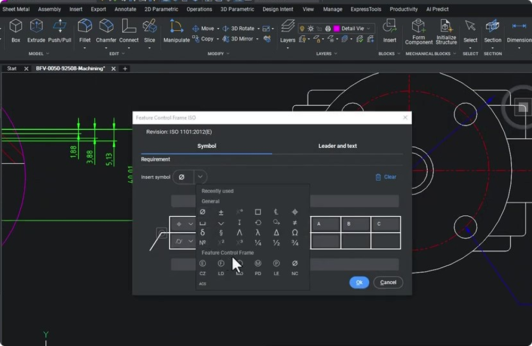
Task: Toggle the layer light bulb visibility
Action: pyautogui.click(x=302, y=28)
